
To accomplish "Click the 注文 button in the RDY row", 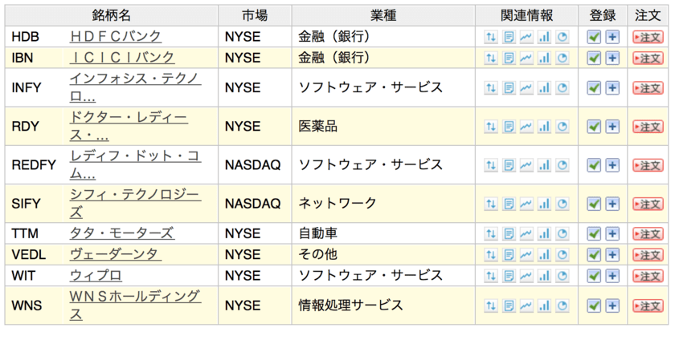I will pyautogui.click(x=648, y=127).
